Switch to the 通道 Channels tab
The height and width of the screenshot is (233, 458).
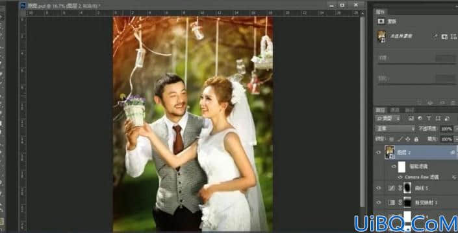coord(395,110)
